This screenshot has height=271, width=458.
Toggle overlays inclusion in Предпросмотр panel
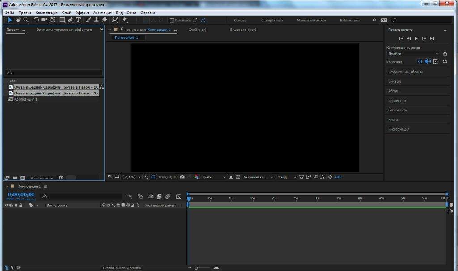(x=436, y=61)
